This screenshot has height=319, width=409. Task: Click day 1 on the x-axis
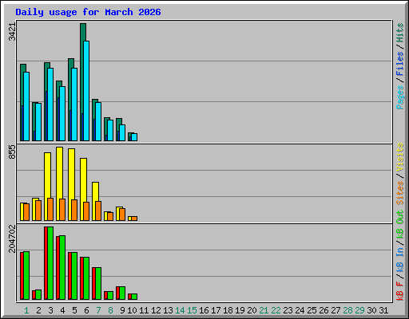click(26, 310)
